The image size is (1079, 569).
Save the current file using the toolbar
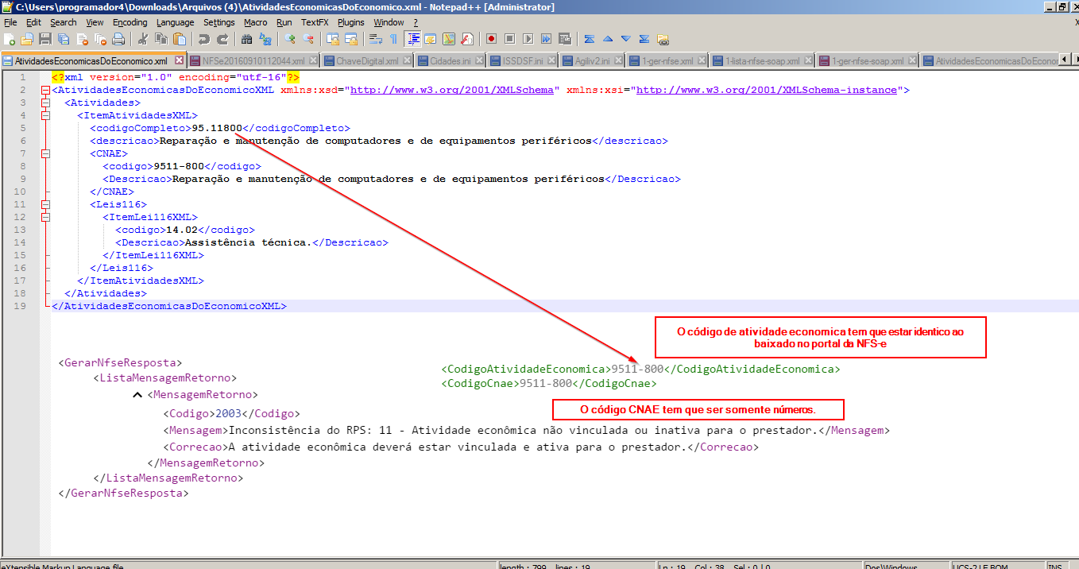pos(45,39)
